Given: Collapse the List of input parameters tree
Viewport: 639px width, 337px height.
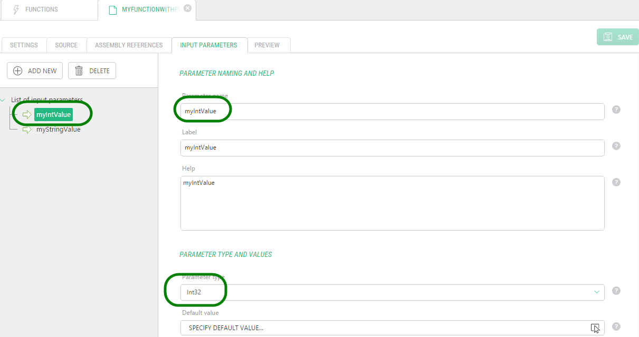Looking at the screenshot, I should 4,100.
